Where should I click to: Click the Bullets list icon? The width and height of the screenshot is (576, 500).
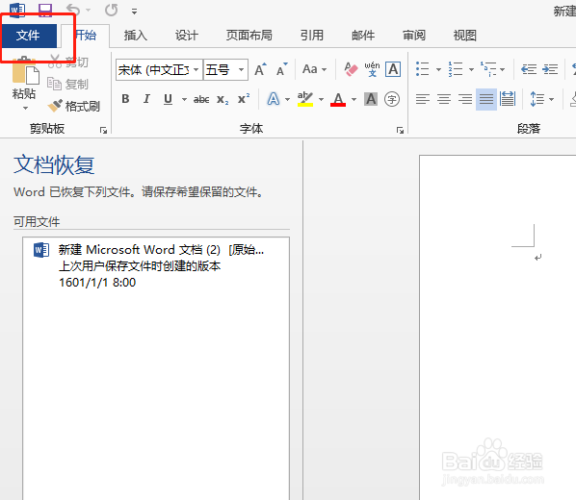423,69
